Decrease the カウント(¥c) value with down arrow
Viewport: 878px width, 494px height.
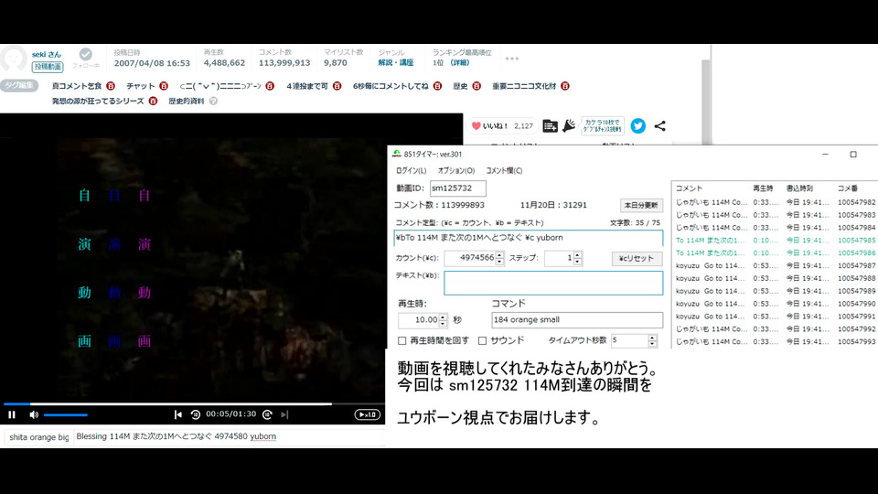(x=499, y=262)
